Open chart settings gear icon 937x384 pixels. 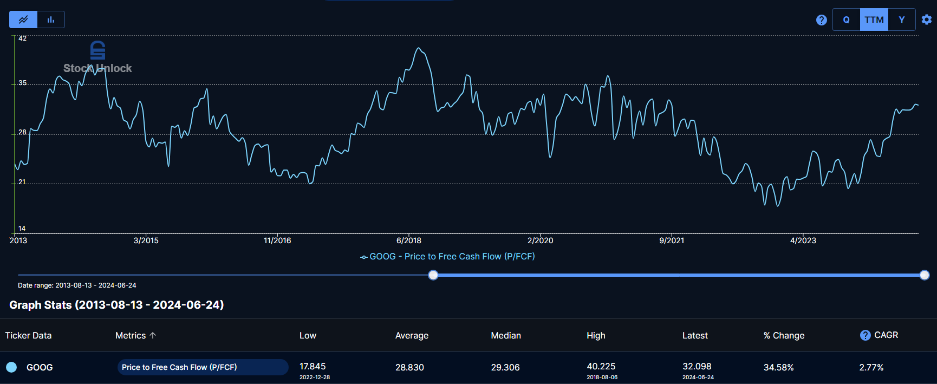point(927,19)
